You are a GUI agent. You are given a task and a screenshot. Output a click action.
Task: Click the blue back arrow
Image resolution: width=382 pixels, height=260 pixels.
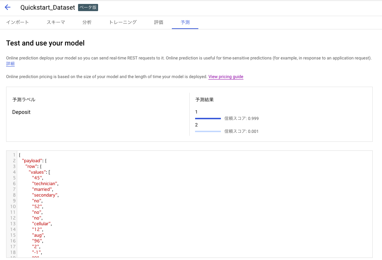(8, 7)
